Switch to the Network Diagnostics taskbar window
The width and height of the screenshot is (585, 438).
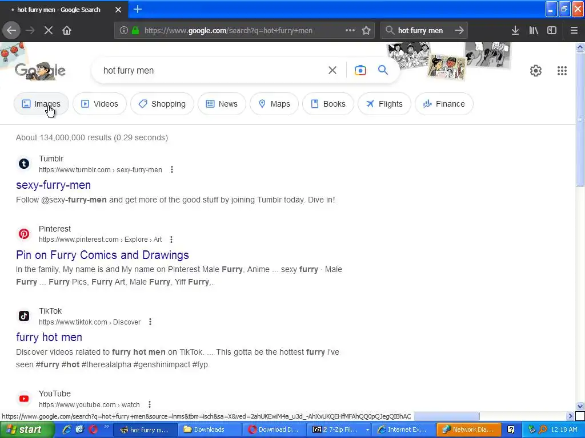468,430
